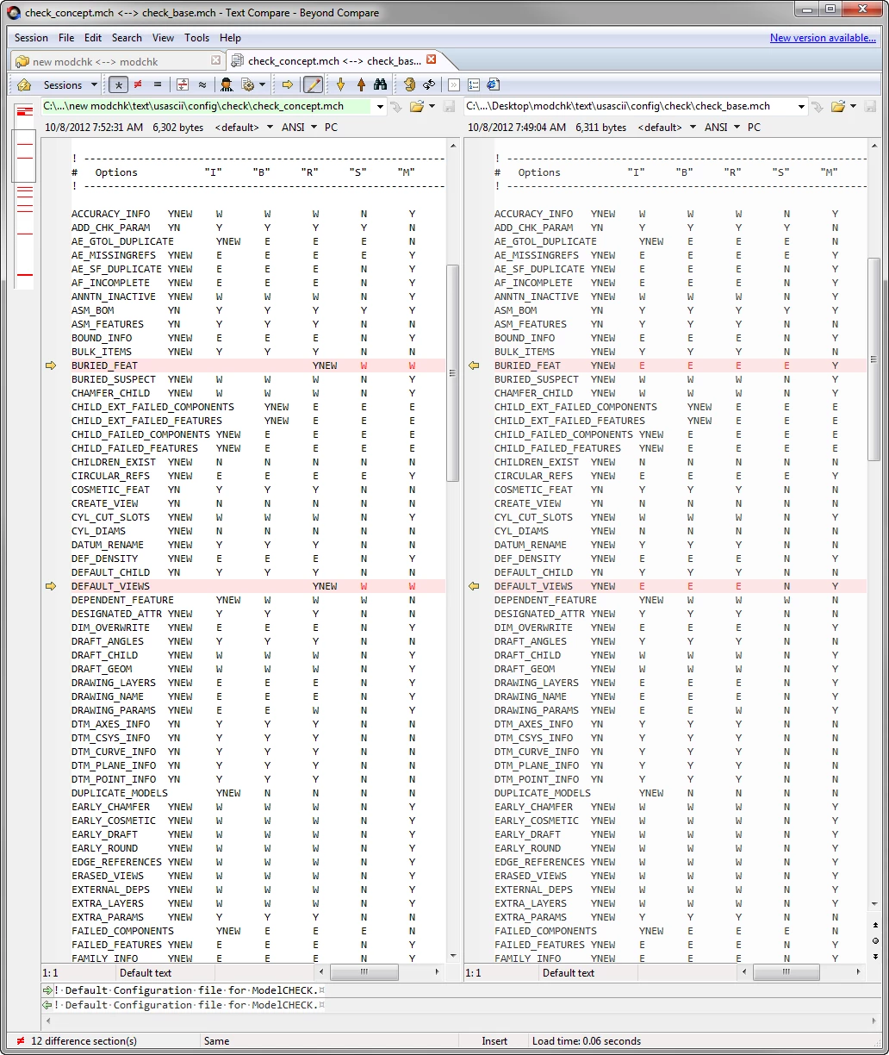Toggle Show All asterisk filter
Viewport: 889px width, 1055px height.
(x=118, y=84)
